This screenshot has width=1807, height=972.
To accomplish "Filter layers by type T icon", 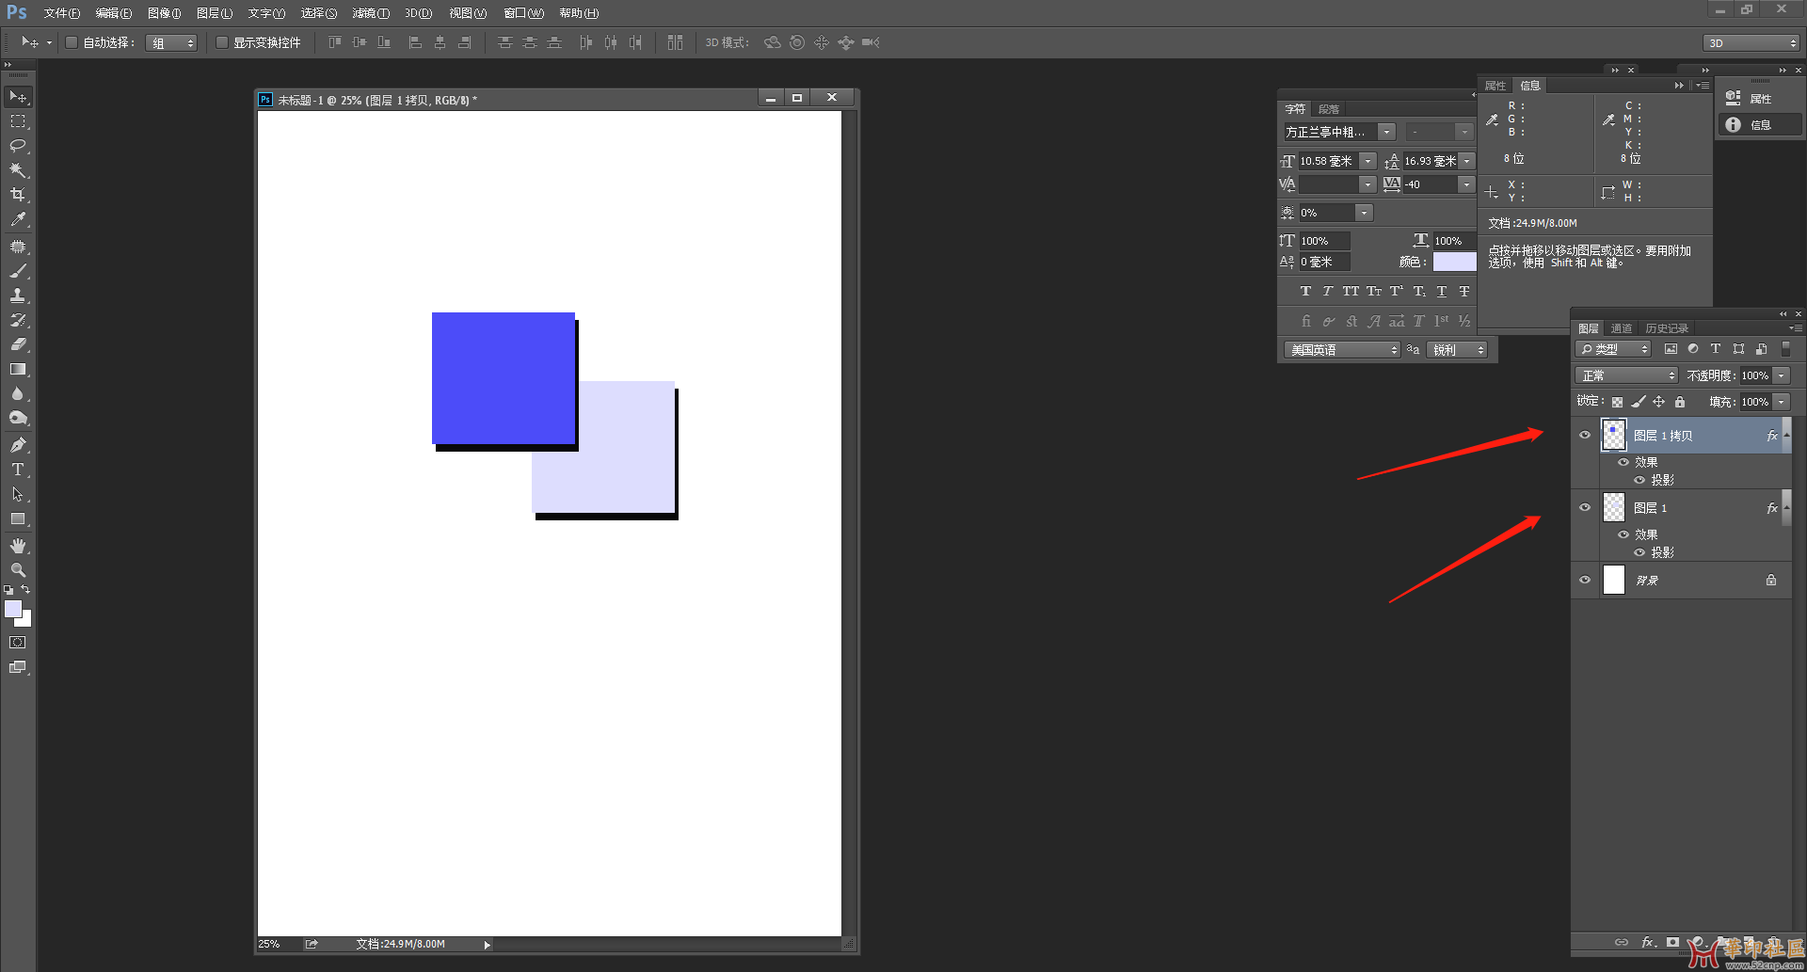I will [1716, 349].
